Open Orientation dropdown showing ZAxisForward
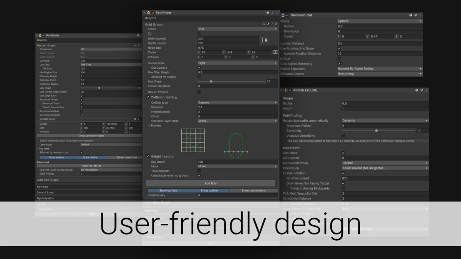This screenshot has width=461, height=259. coord(385,168)
